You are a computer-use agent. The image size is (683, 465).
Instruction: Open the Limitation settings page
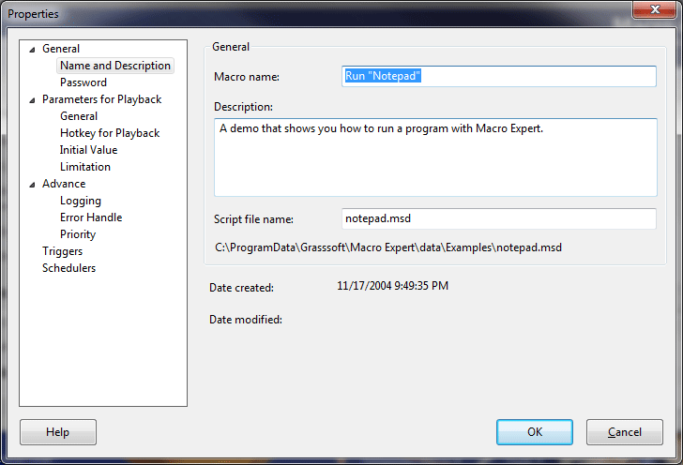tap(85, 167)
